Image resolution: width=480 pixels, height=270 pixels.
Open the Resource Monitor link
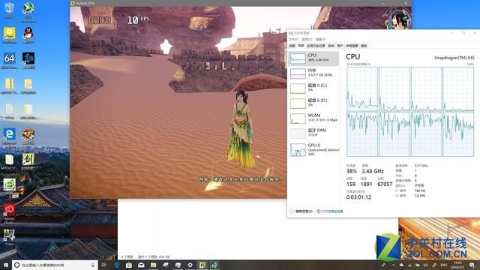(x=330, y=211)
